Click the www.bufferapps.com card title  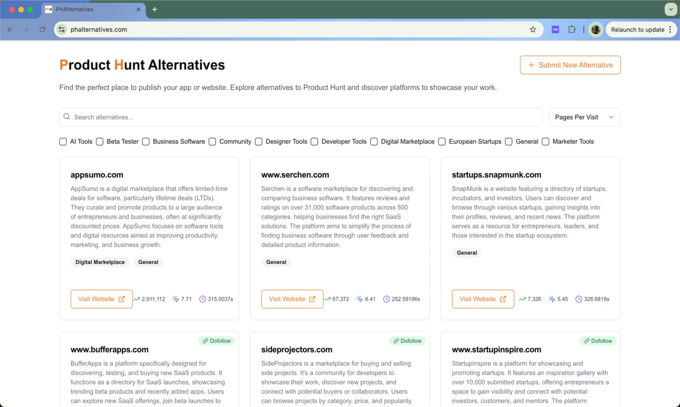click(x=110, y=350)
